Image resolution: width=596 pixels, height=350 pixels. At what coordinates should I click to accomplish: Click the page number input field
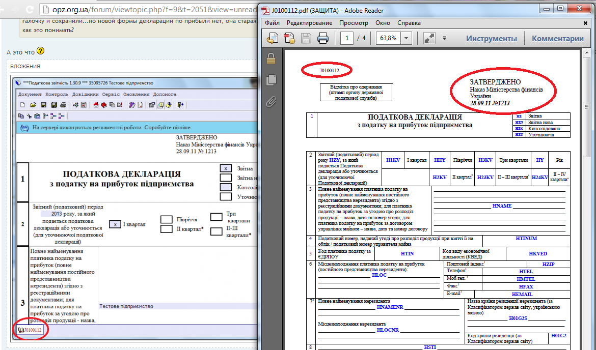click(x=347, y=38)
